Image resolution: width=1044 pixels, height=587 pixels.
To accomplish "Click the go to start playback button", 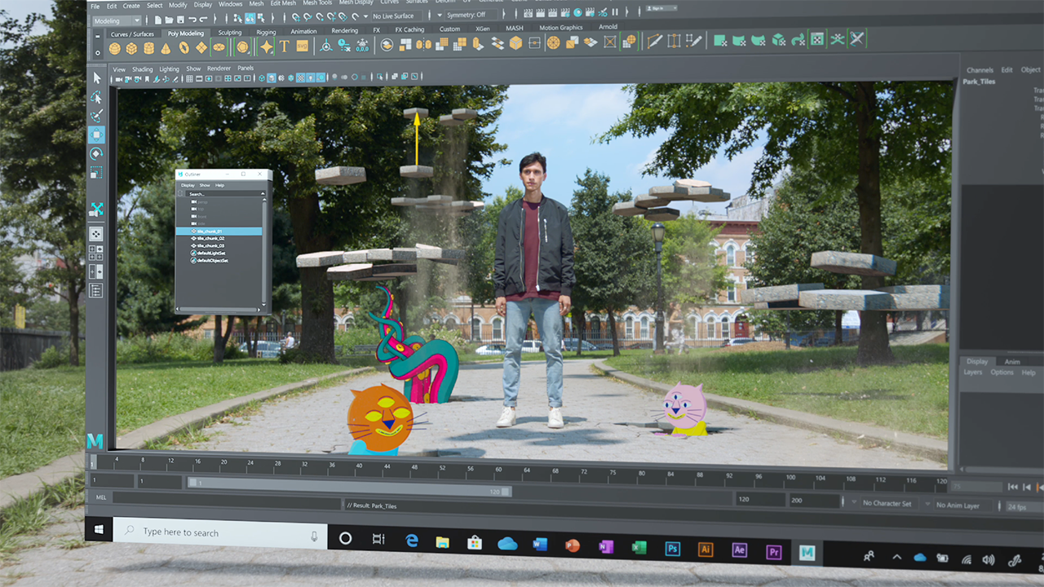I will click(1013, 487).
